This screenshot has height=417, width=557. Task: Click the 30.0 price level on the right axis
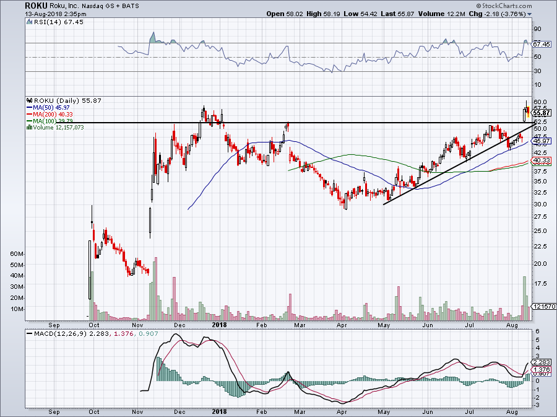point(540,204)
